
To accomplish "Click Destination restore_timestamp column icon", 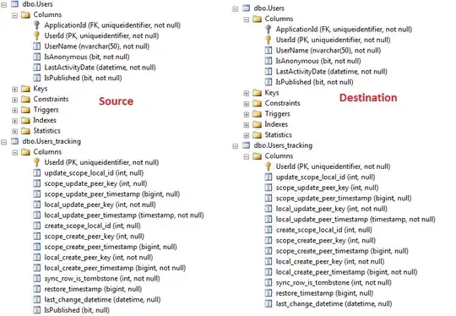I will [x=269, y=293].
